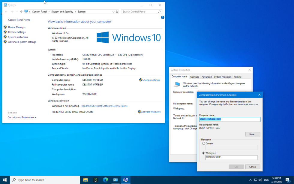Click the Change settings link
Screen dimensions: 294x184
coord(151,80)
